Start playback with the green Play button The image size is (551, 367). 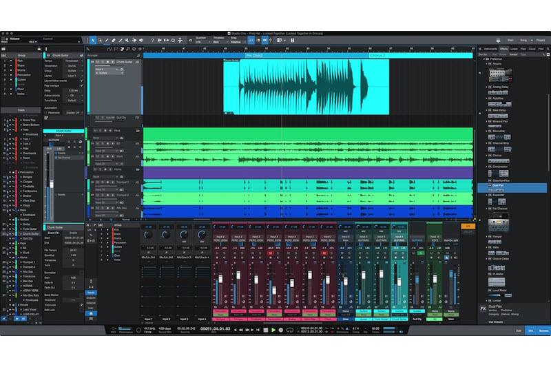coord(273,330)
